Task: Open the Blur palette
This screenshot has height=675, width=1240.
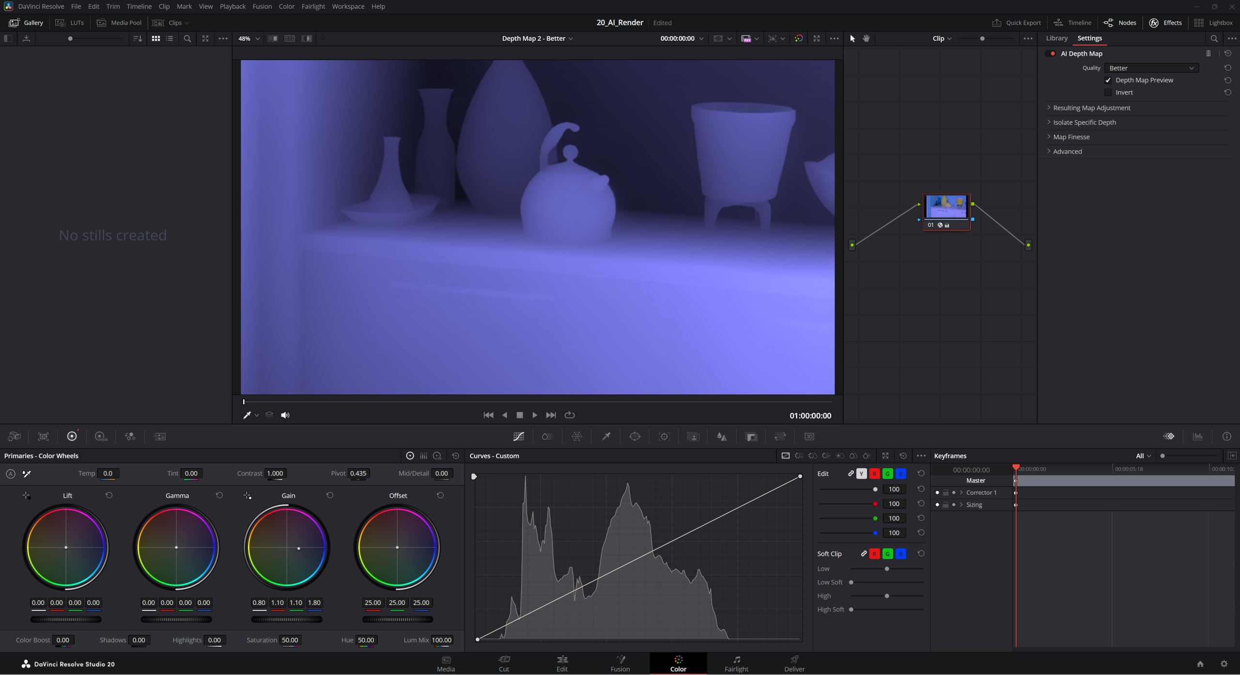Action: click(722, 436)
